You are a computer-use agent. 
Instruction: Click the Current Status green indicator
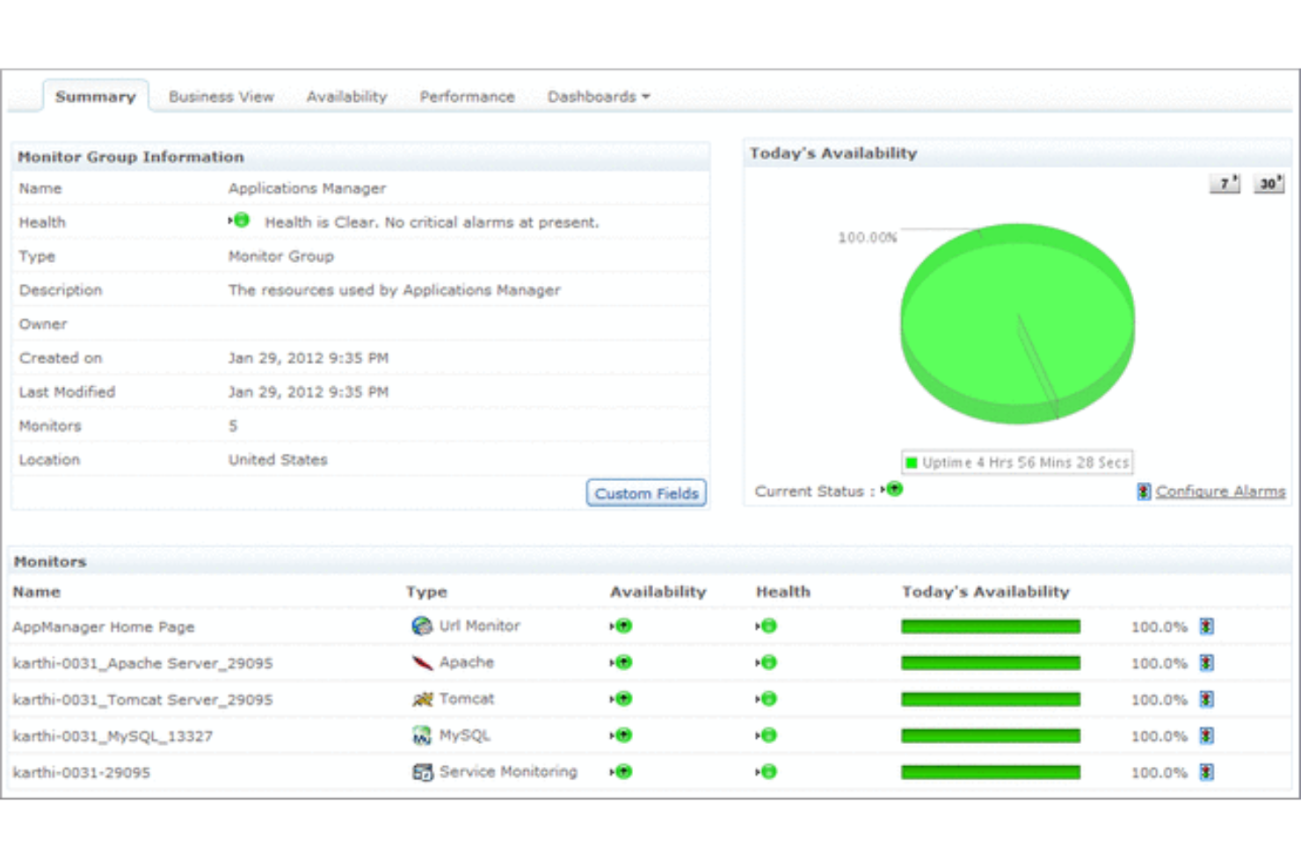[892, 489]
